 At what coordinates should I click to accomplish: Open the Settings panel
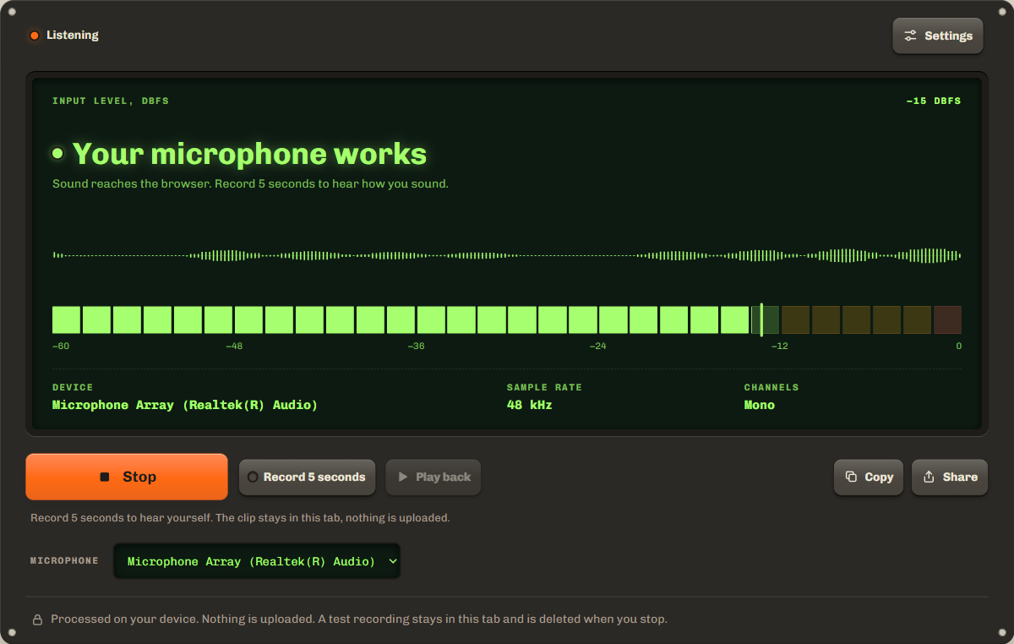pyautogui.click(x=938, y=35)
